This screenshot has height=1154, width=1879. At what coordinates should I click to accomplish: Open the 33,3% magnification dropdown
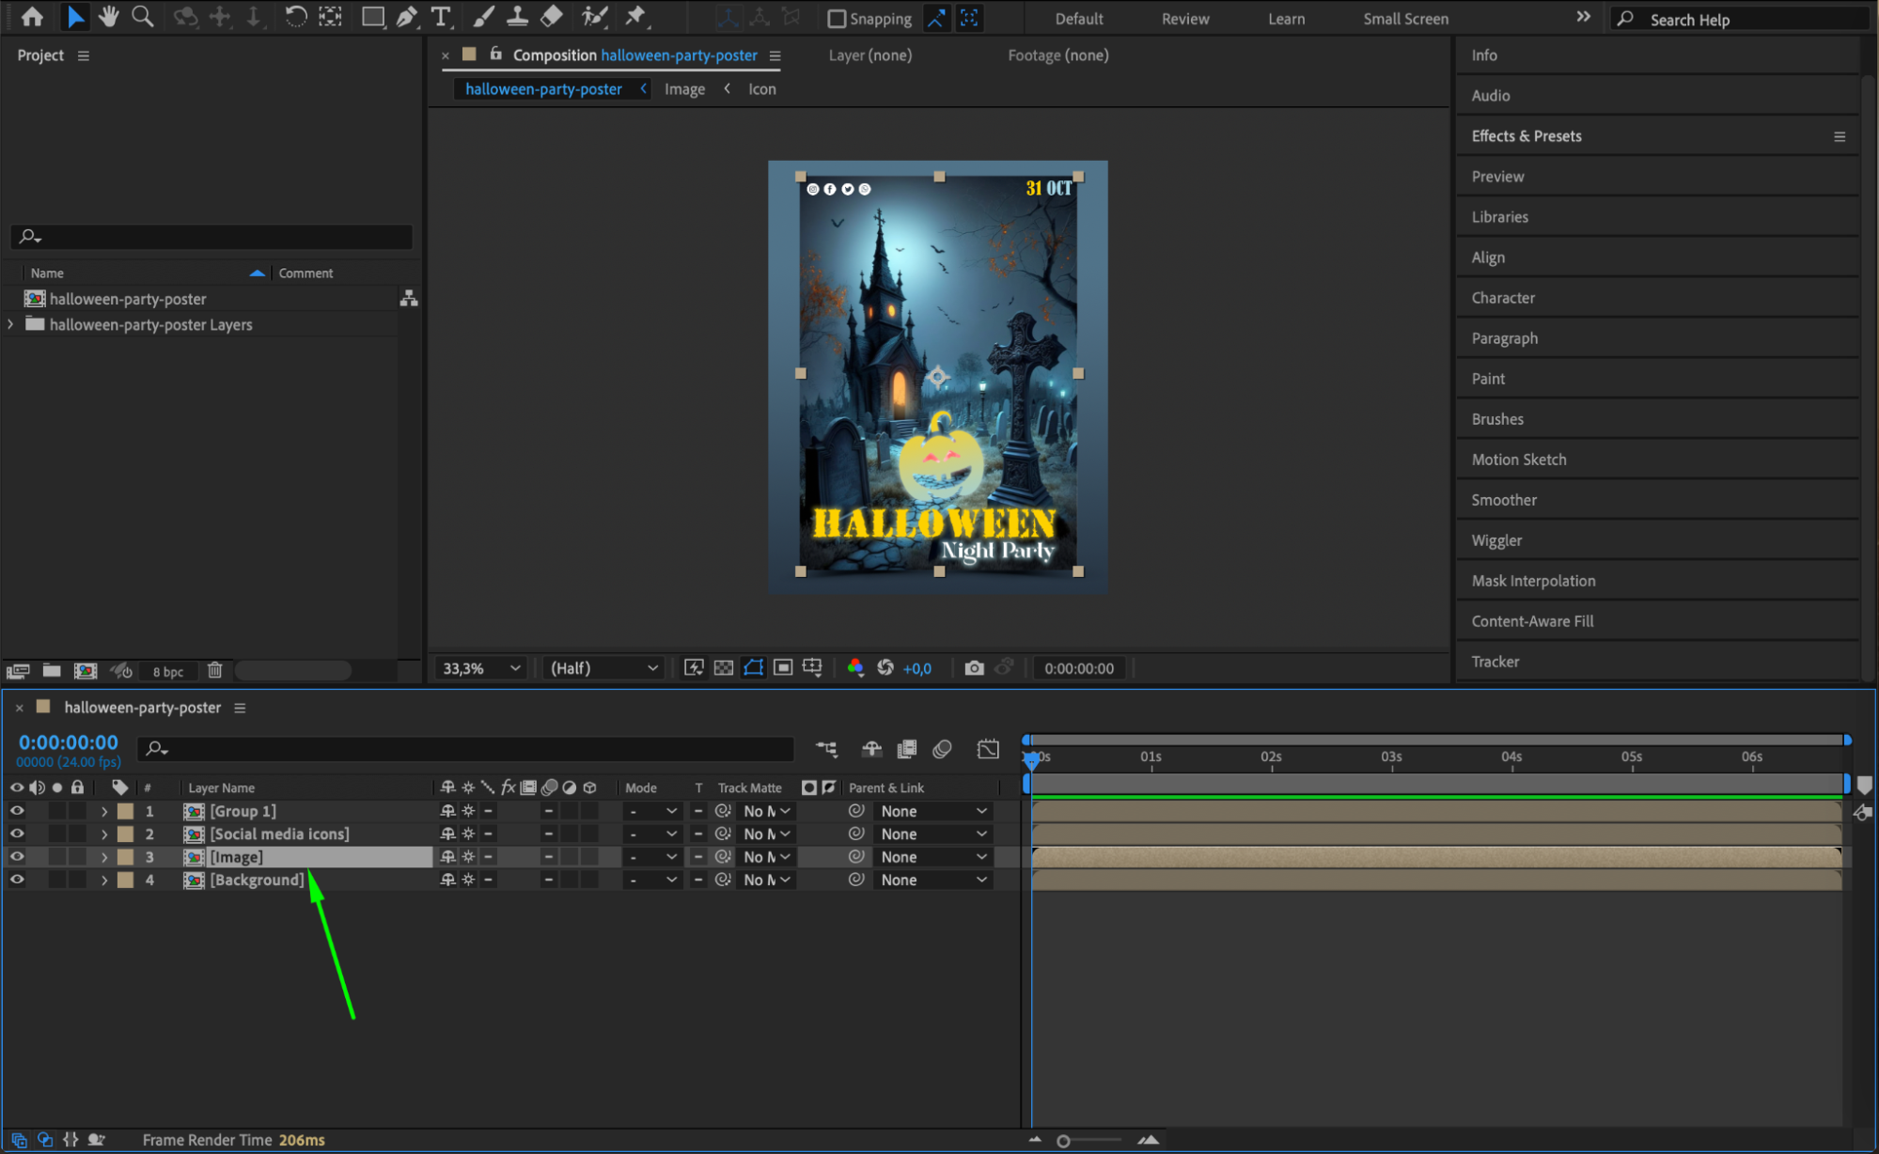[x=481, y=668]
